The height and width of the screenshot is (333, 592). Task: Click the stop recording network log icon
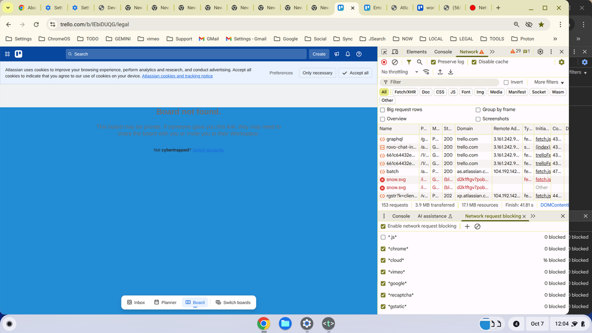point(384,62)
